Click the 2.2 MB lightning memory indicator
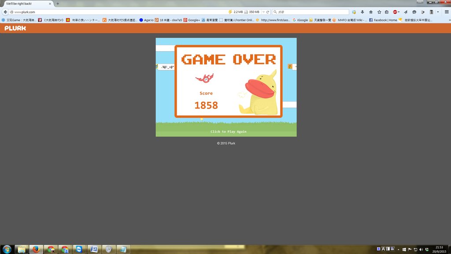The image size is (451, 254). (x=236, y=12)
